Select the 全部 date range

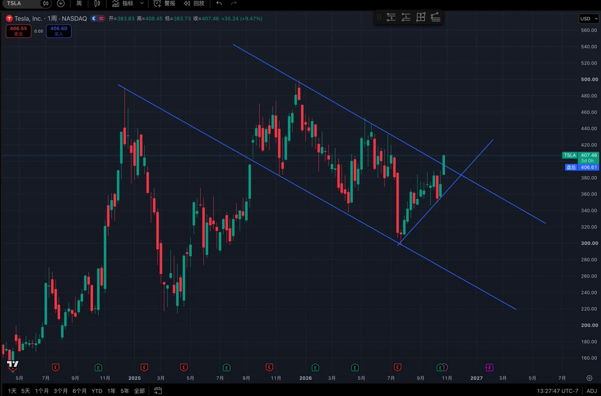tap(139, 390)
